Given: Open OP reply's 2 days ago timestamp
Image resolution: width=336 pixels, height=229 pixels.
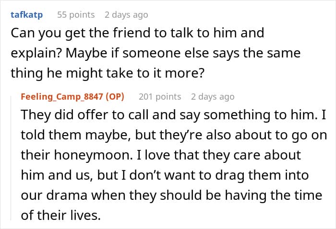Looking at the screenshot, I should [x=213, y=97].
